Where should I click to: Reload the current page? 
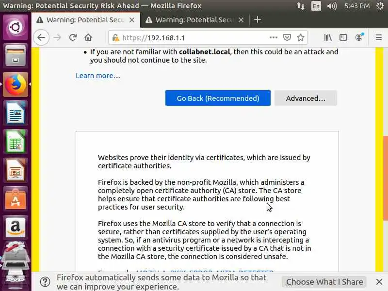pyautogui.click(x=73, y=38)
